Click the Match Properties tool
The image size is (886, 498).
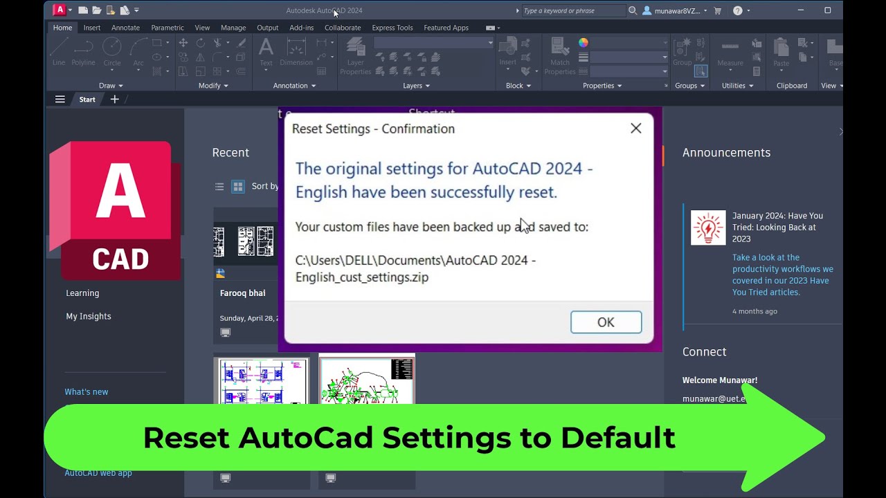coord(560,55)
